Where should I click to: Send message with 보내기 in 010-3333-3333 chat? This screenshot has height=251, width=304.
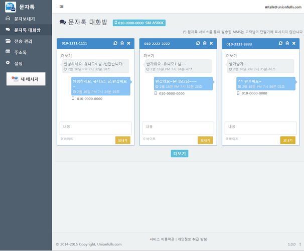click(288, 140)
